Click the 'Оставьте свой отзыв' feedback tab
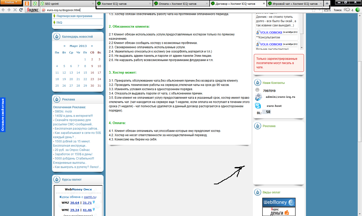This screenshot has height=216, width=362. (x=3, y=115)
